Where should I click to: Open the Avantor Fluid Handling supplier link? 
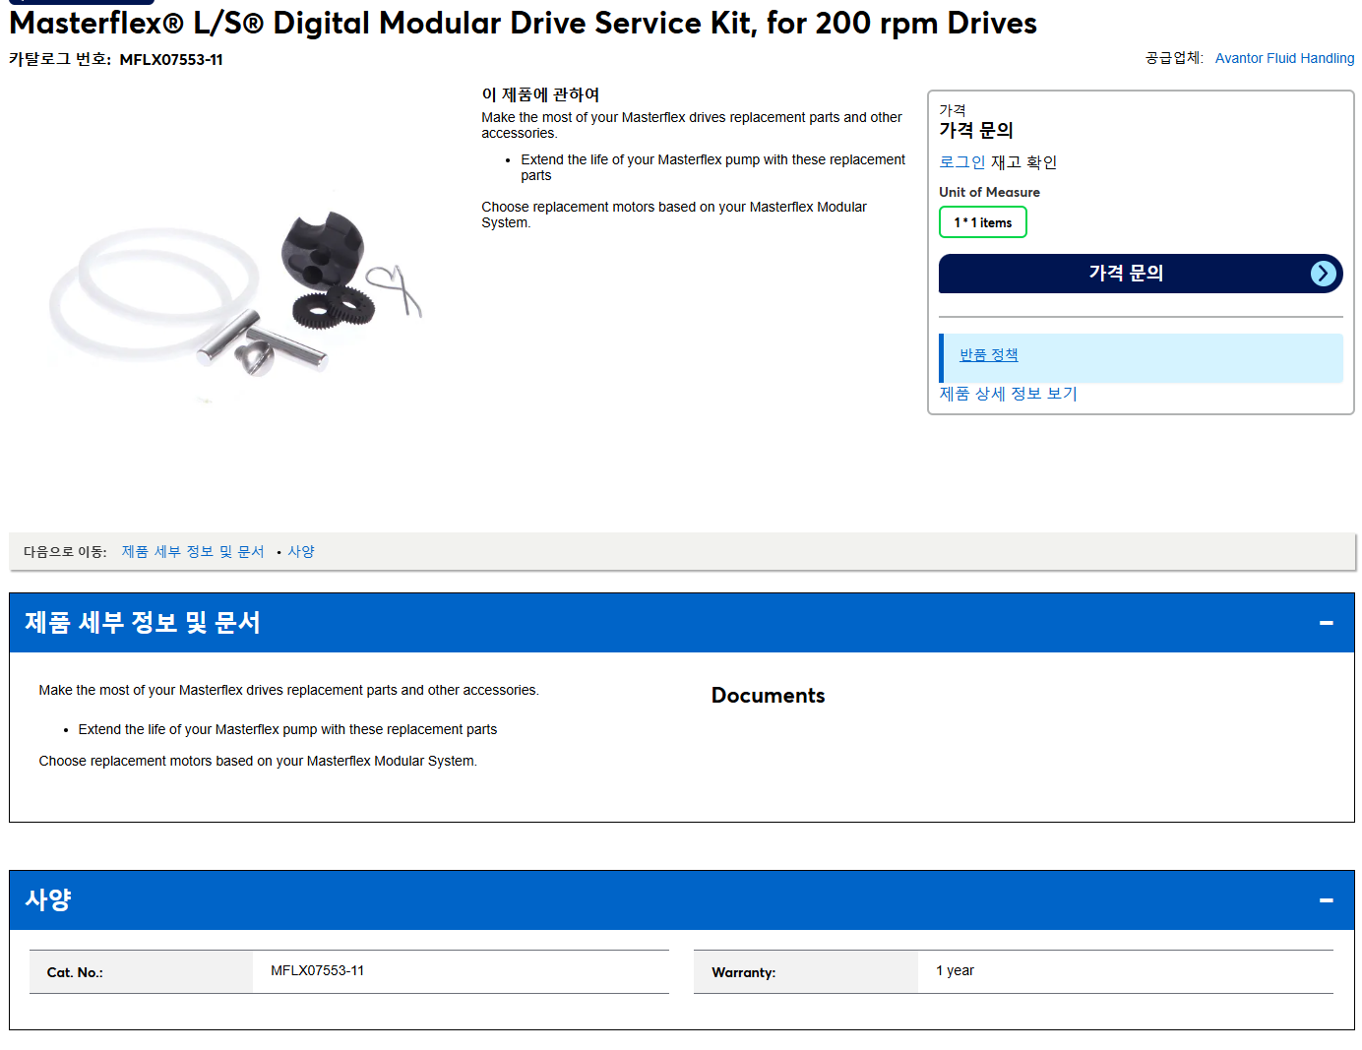[x=1284, y=58]
